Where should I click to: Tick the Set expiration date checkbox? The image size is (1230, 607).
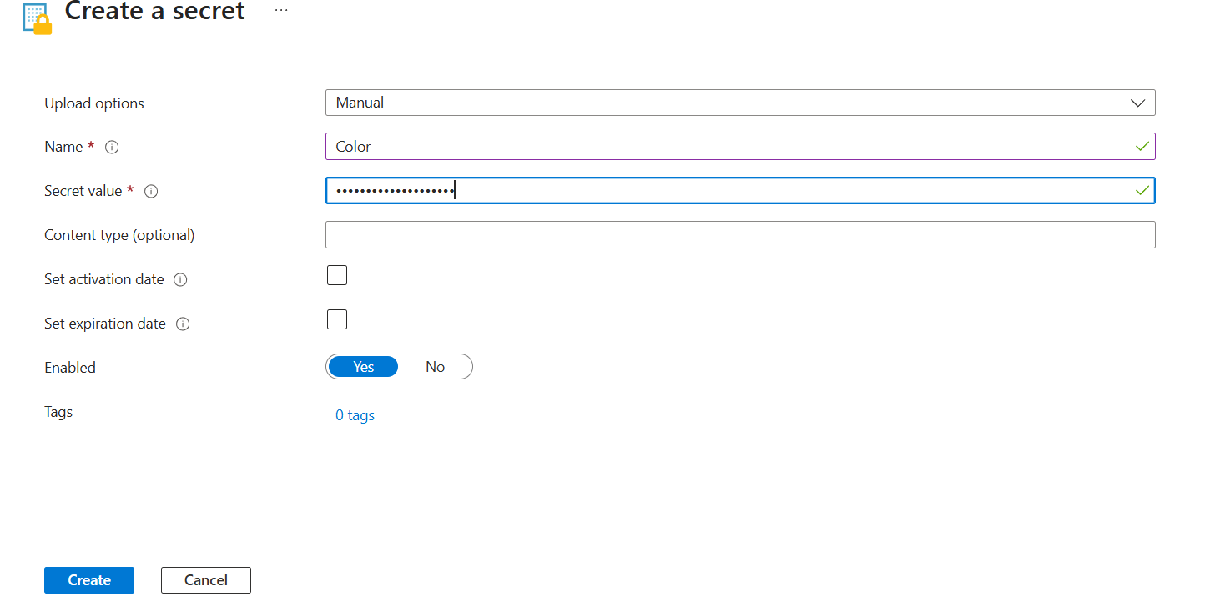pos(337,319)
